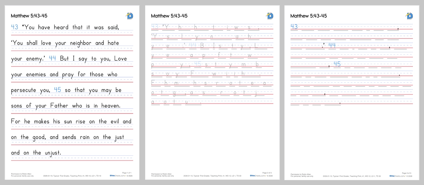Open the DittoSheets.com link on page 2 of 3
424x185 pixels.
point(258,176)
